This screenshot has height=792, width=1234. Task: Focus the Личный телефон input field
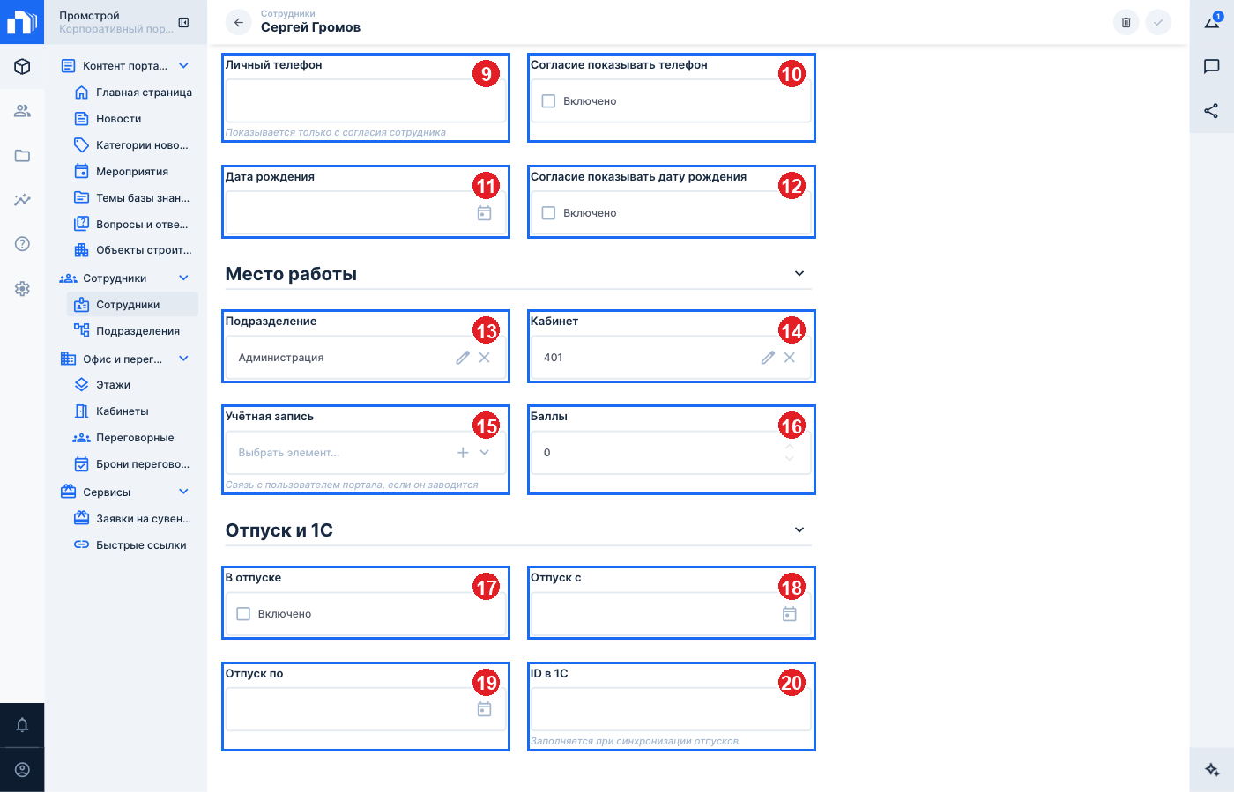366,101
